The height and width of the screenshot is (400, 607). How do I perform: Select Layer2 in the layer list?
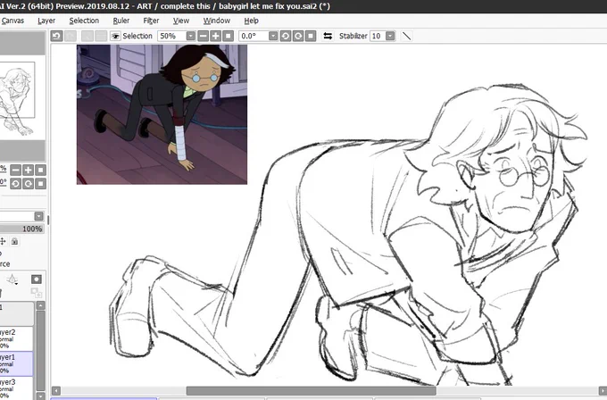(x=17, y=338)
